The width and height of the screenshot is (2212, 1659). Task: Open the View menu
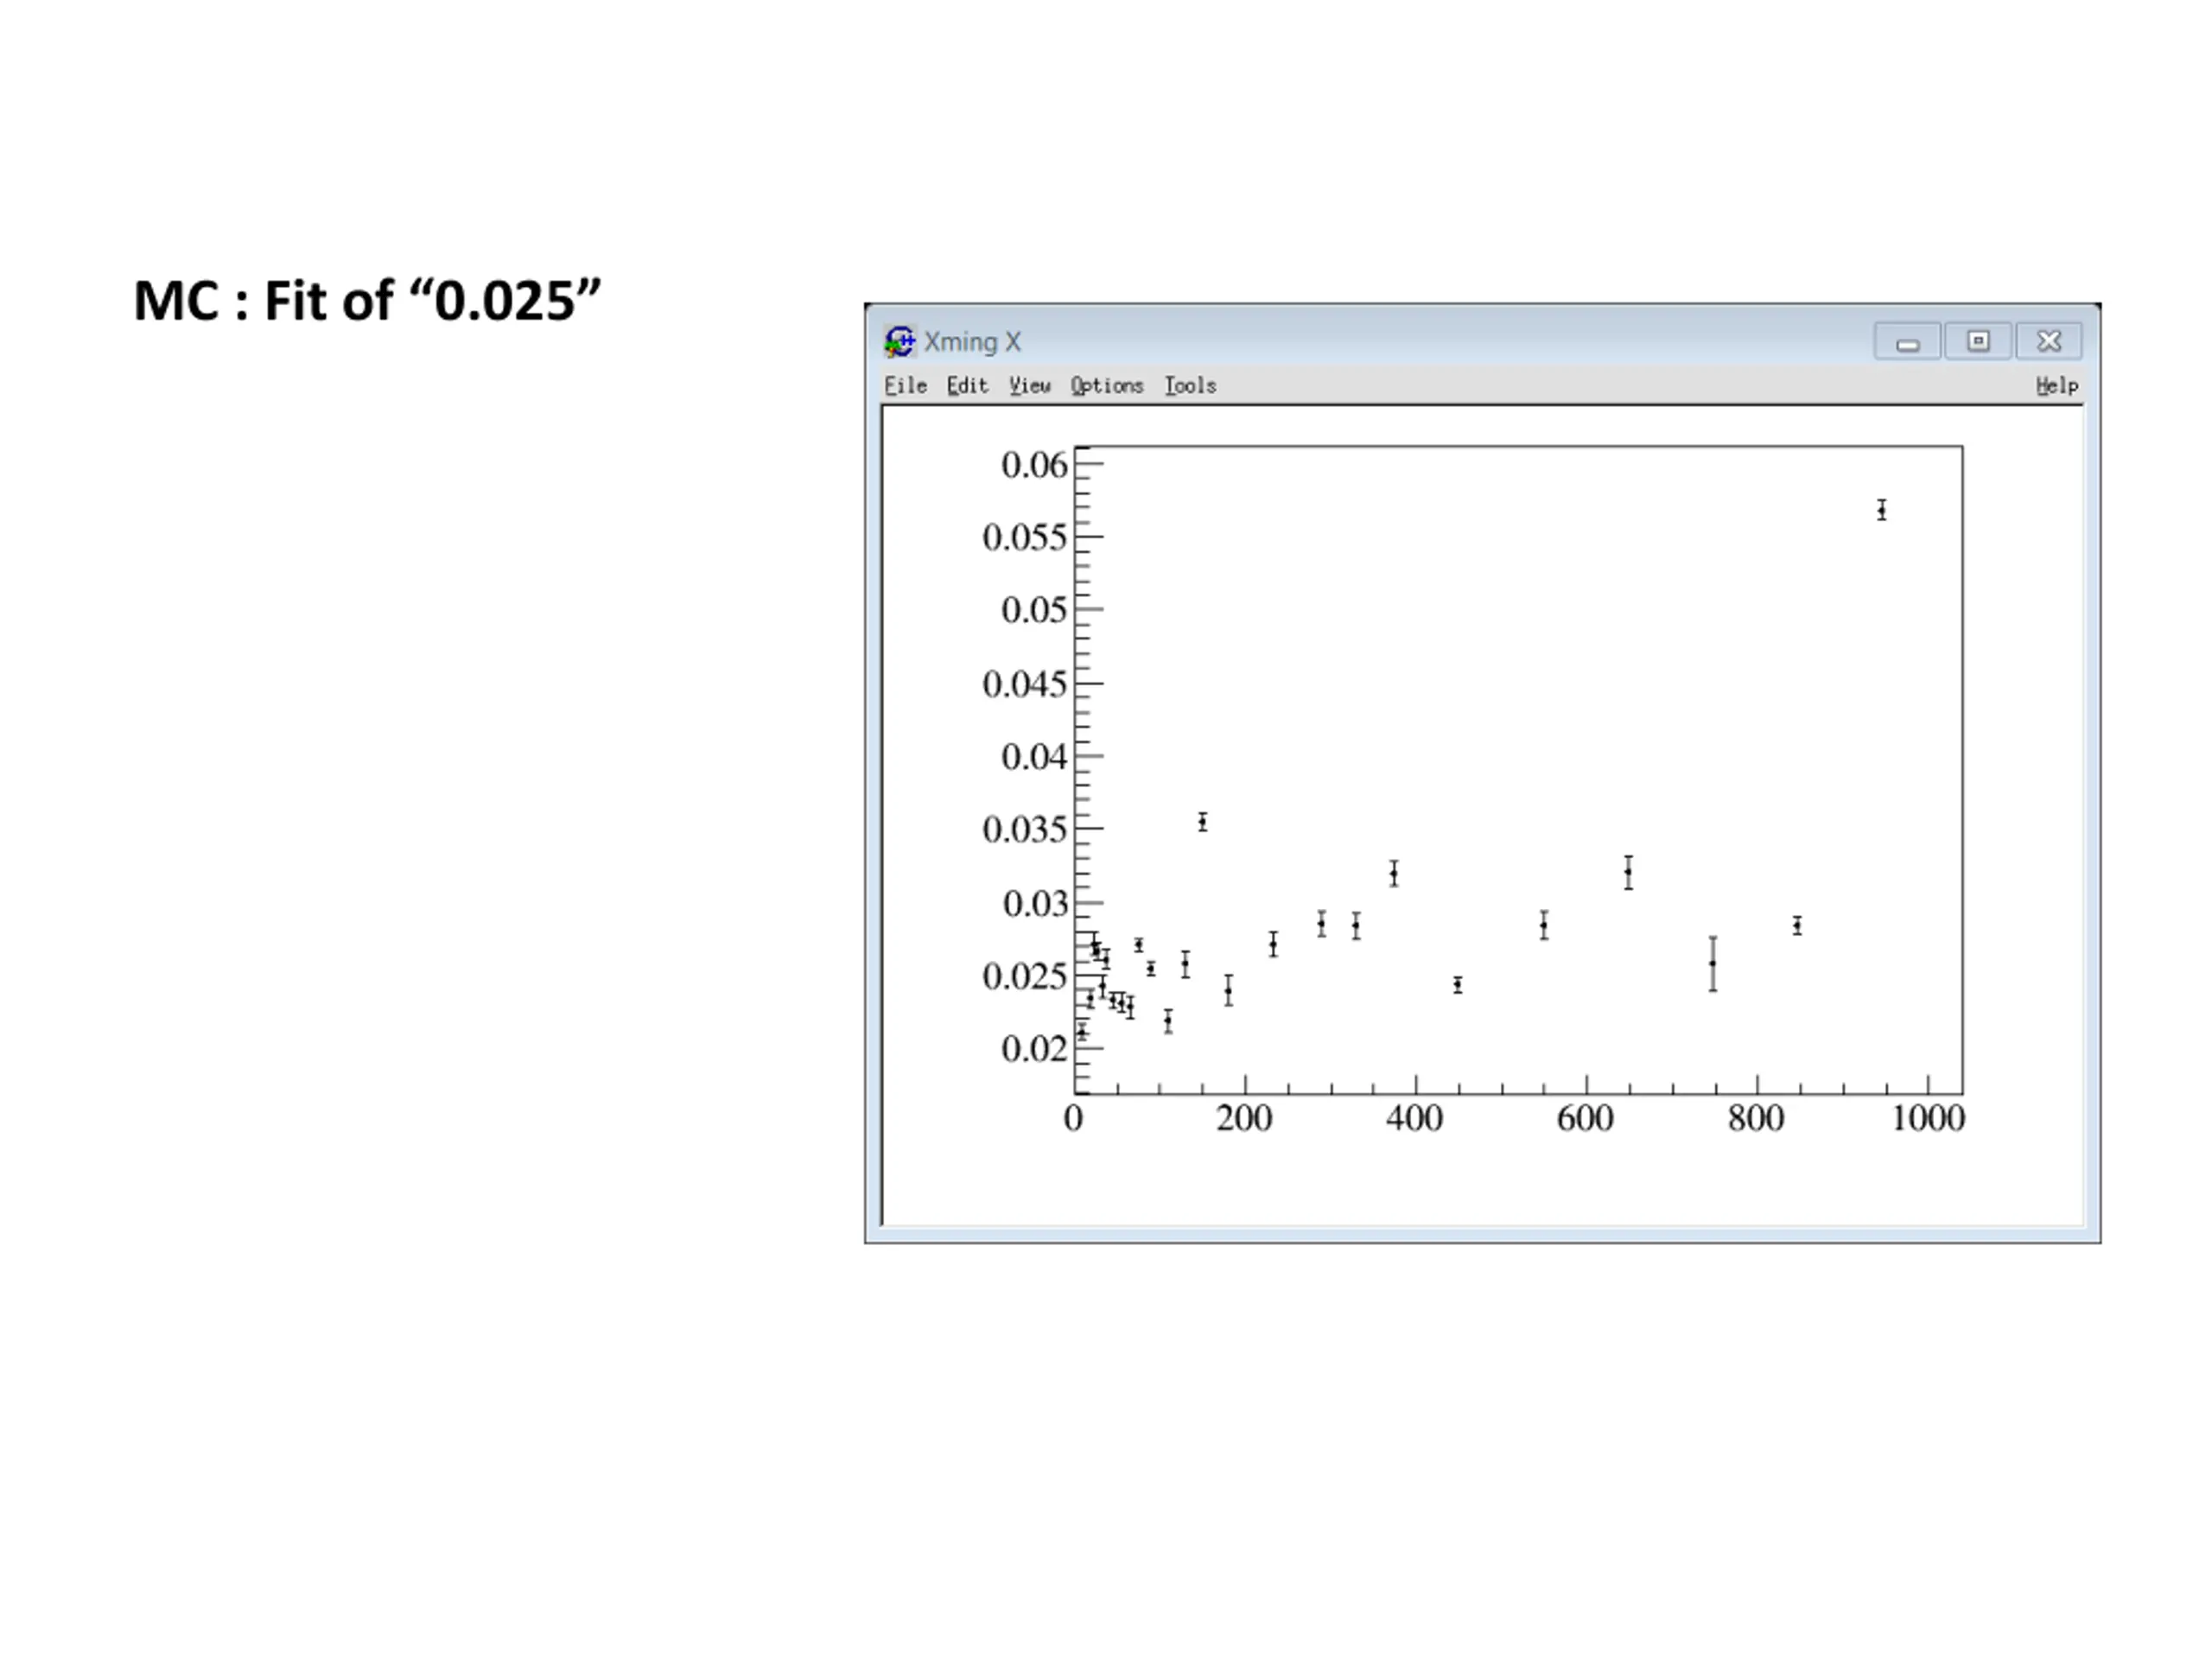1029,386
